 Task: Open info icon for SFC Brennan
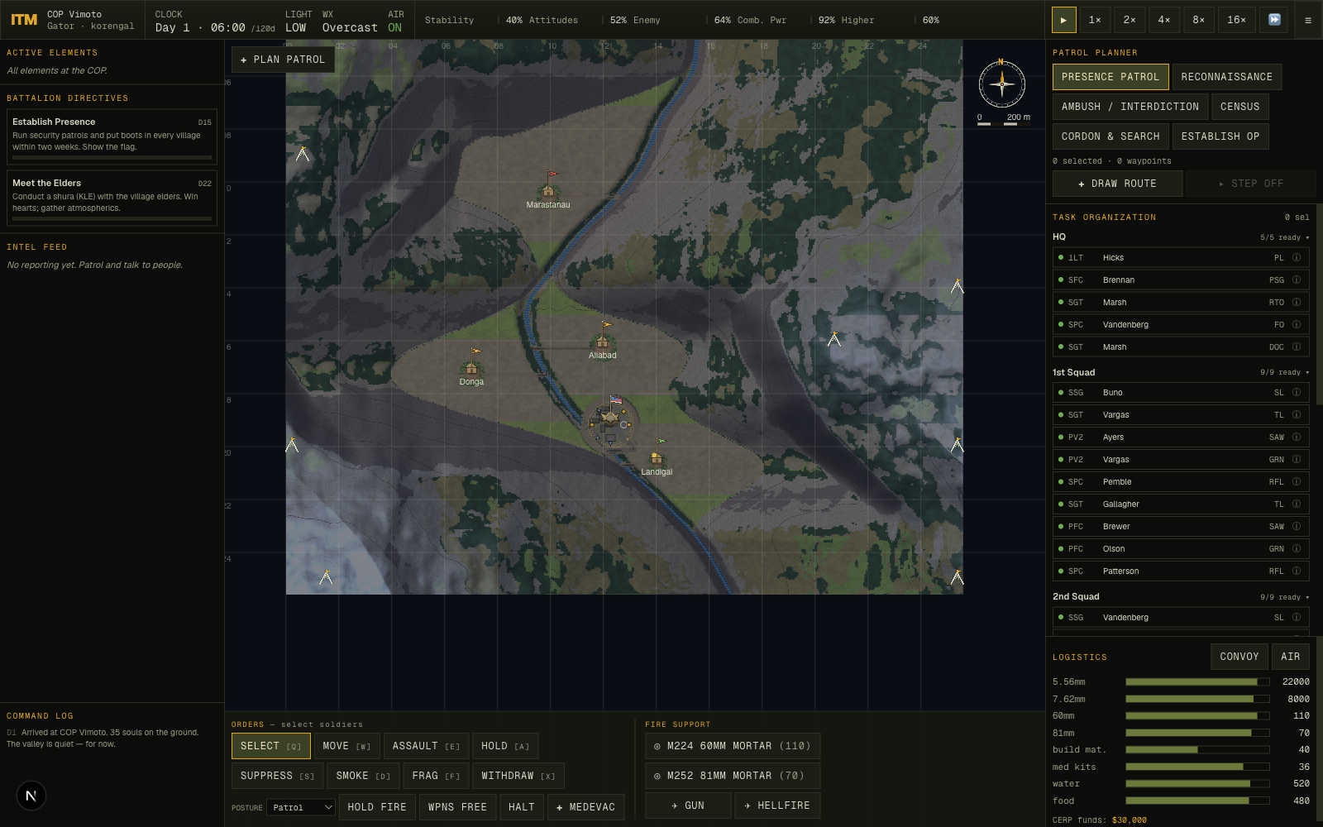coord(1297,280)
